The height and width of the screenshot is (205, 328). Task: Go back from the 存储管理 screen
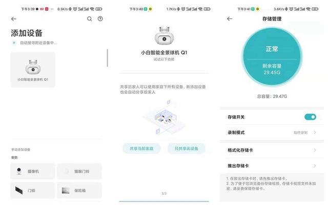[x=230, y=19]
